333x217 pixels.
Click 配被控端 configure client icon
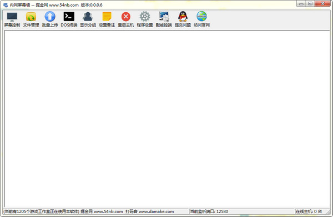(164, 19)
